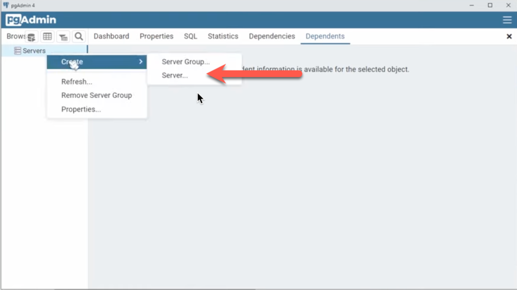Select Create in the context menu

96,62
